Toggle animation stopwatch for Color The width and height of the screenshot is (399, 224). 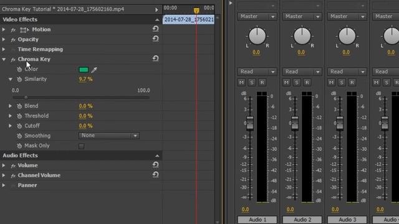tap(19, 69)
